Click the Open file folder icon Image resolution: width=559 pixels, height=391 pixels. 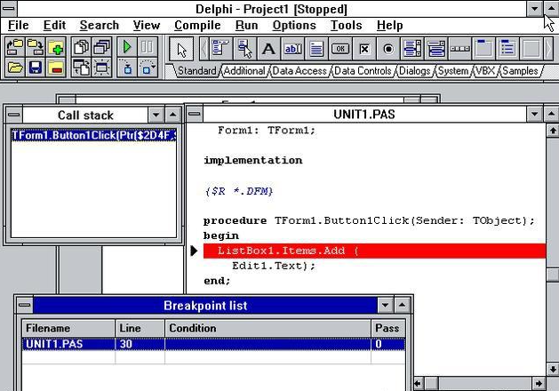pyautogui.click(x=15, y=67)
